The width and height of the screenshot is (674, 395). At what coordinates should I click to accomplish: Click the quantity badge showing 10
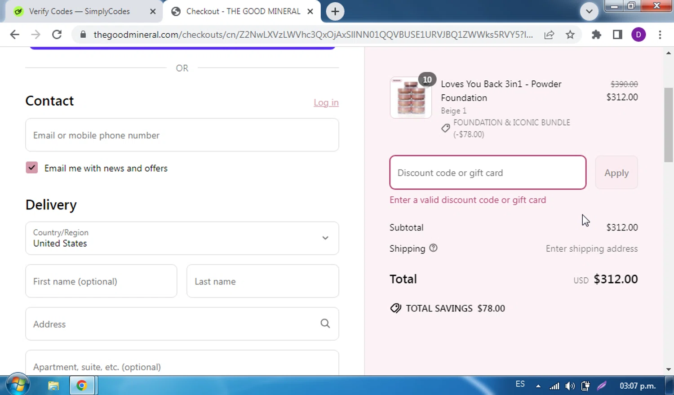coord(427,80)
